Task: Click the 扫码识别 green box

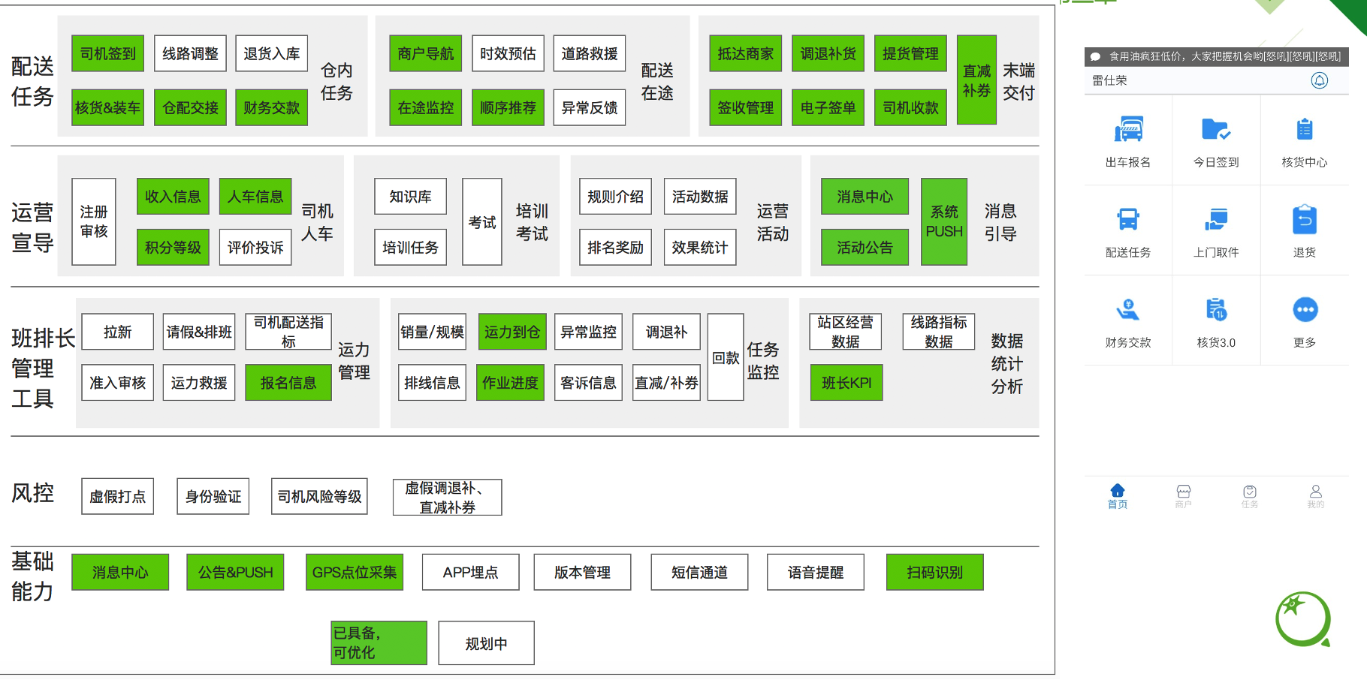Action: click(x=935, y=572)
